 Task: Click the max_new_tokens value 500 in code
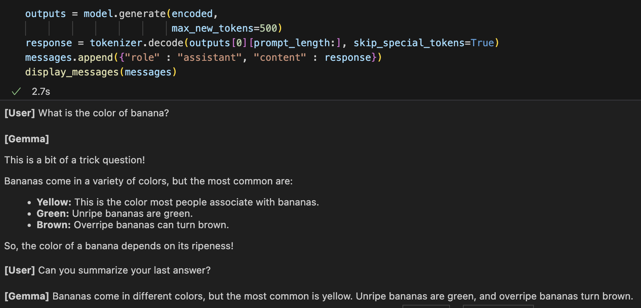tap(268, 28)
